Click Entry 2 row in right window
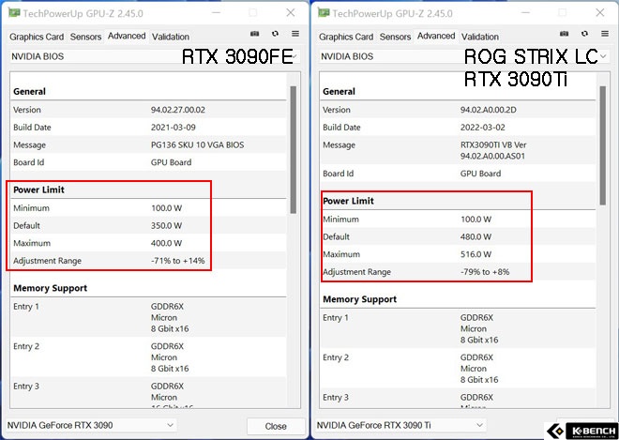The image size is (619, 440). 458,368
